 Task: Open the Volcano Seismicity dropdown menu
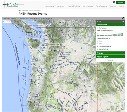pos(74,6)
